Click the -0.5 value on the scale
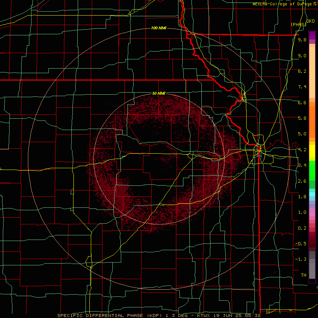 tap(301, 244)
